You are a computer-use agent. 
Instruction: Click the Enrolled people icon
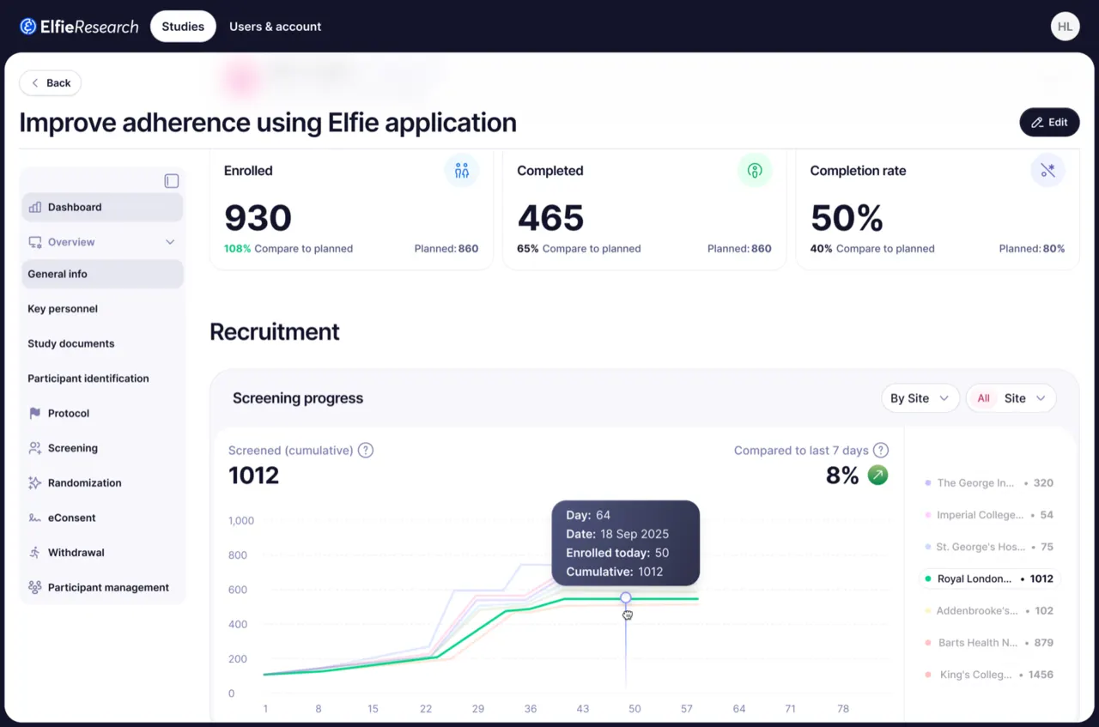point(462,171)
